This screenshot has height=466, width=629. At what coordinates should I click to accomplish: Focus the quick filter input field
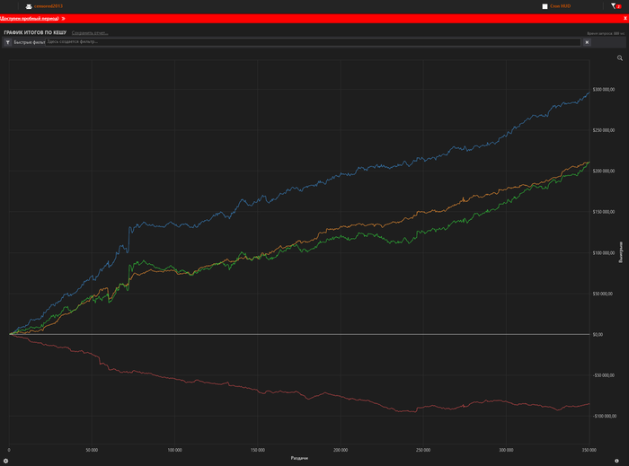pyautogui.click(x=313, y=42)
